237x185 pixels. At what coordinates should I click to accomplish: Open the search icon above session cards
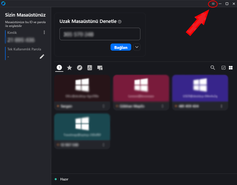point(213,67)
